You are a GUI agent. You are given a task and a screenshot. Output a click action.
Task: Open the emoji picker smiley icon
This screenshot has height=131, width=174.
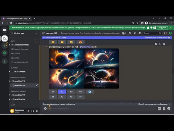point(169,108)
